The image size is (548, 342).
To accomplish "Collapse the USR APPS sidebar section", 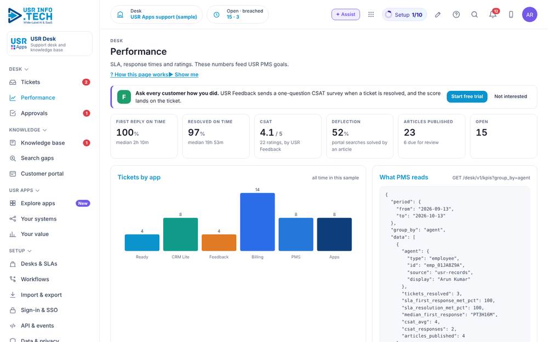I will [25, 190].
